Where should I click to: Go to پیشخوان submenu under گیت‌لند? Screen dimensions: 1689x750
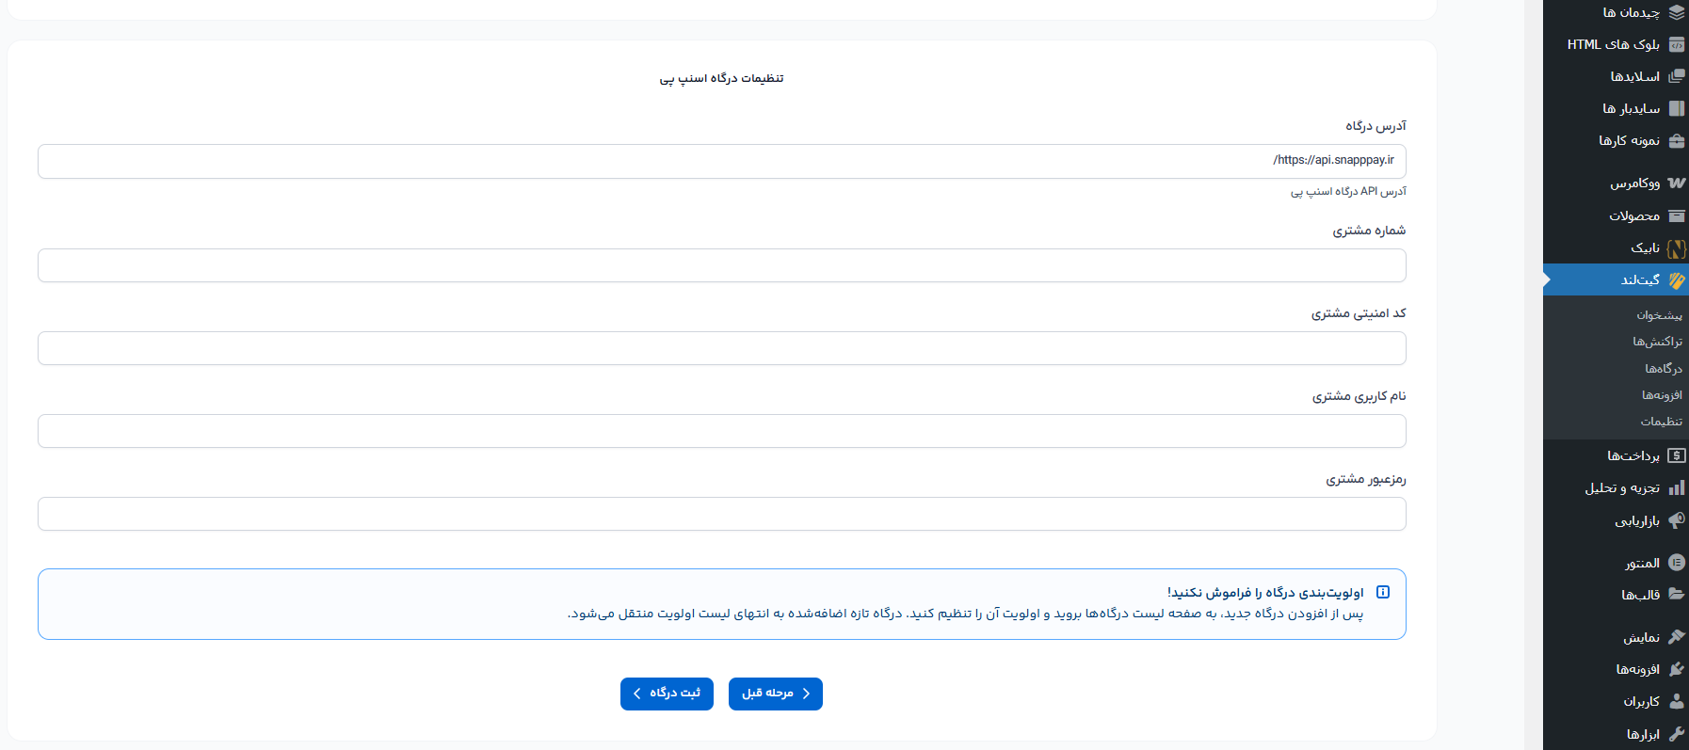(1659, 315)
